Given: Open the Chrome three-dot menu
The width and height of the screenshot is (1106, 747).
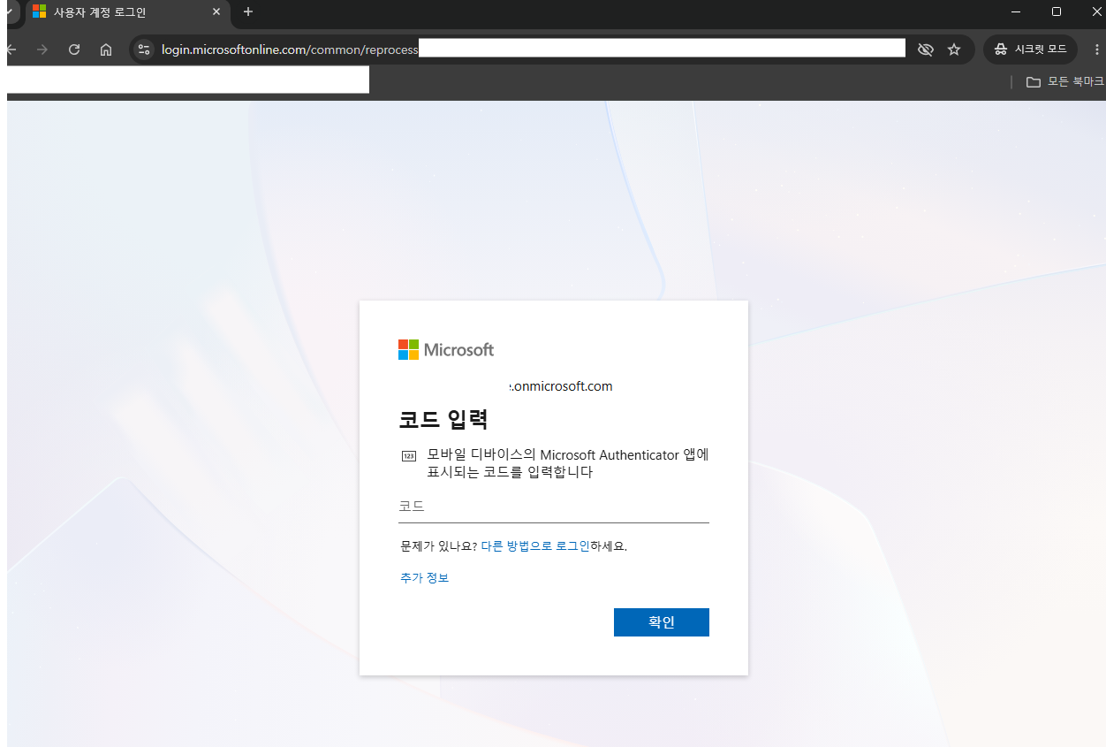Looking at the screenshot, I should tap(1097, 50).
